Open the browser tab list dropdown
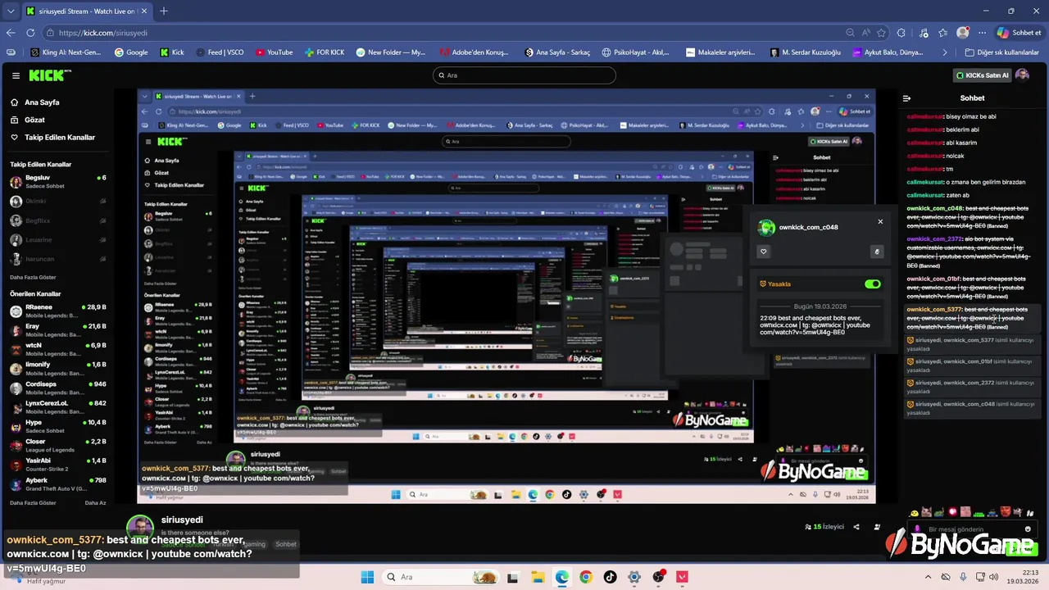 click(11, 11)
